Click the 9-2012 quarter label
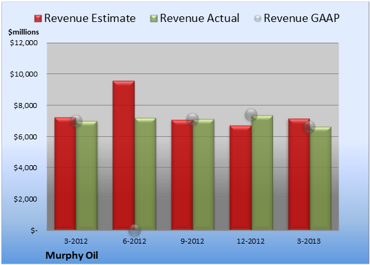The image size is (370, 265). (193, 241)
